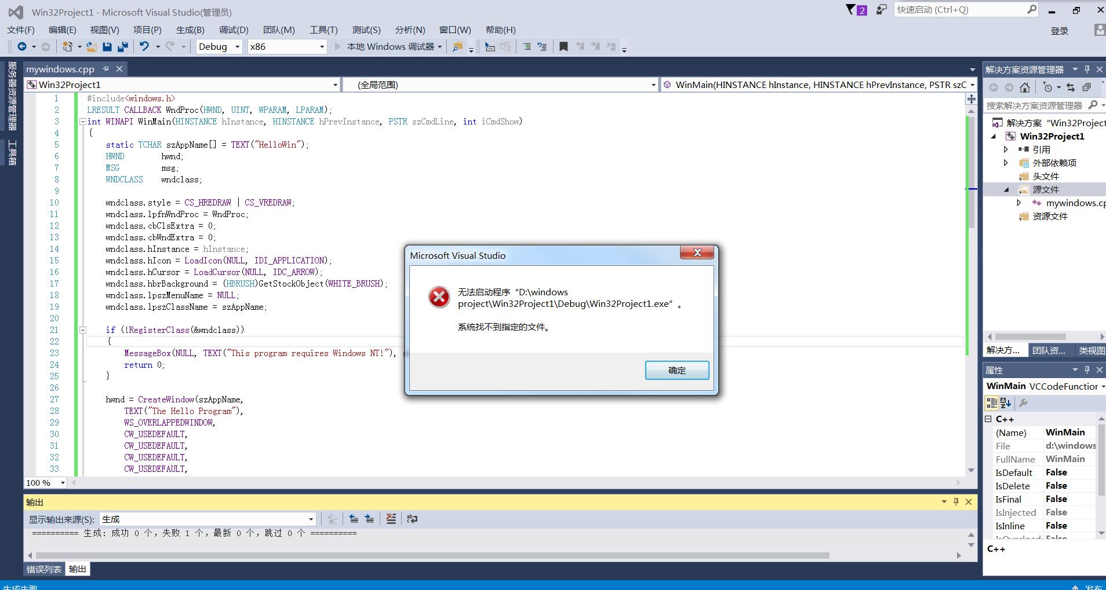The width and height of the screenshot is (1106, 590).
Task: Expand the mywindows.cpp node arrow
Action: (1018, 203)
